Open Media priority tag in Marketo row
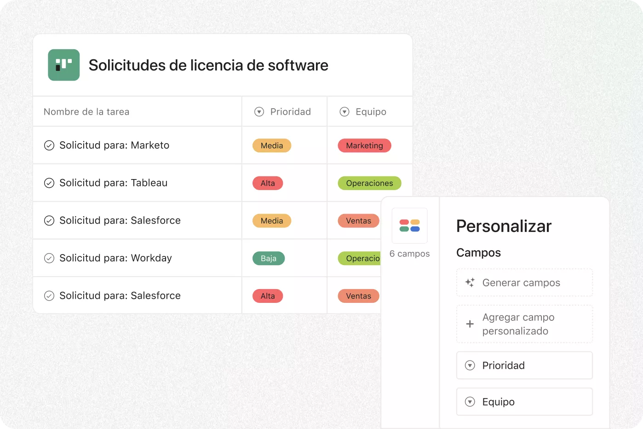This screenshot has width=643, height=429. click(272, 145)
